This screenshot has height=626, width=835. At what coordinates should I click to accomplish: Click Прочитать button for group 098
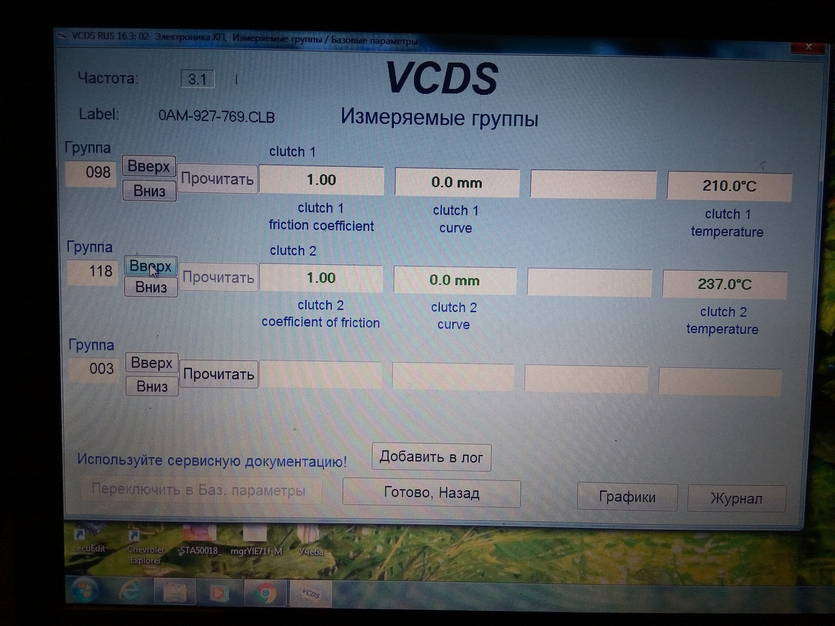coord(217,179)
